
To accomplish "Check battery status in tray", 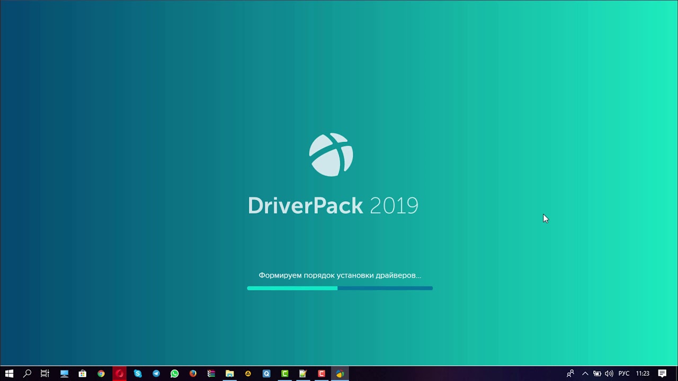I will pos(597,374).
